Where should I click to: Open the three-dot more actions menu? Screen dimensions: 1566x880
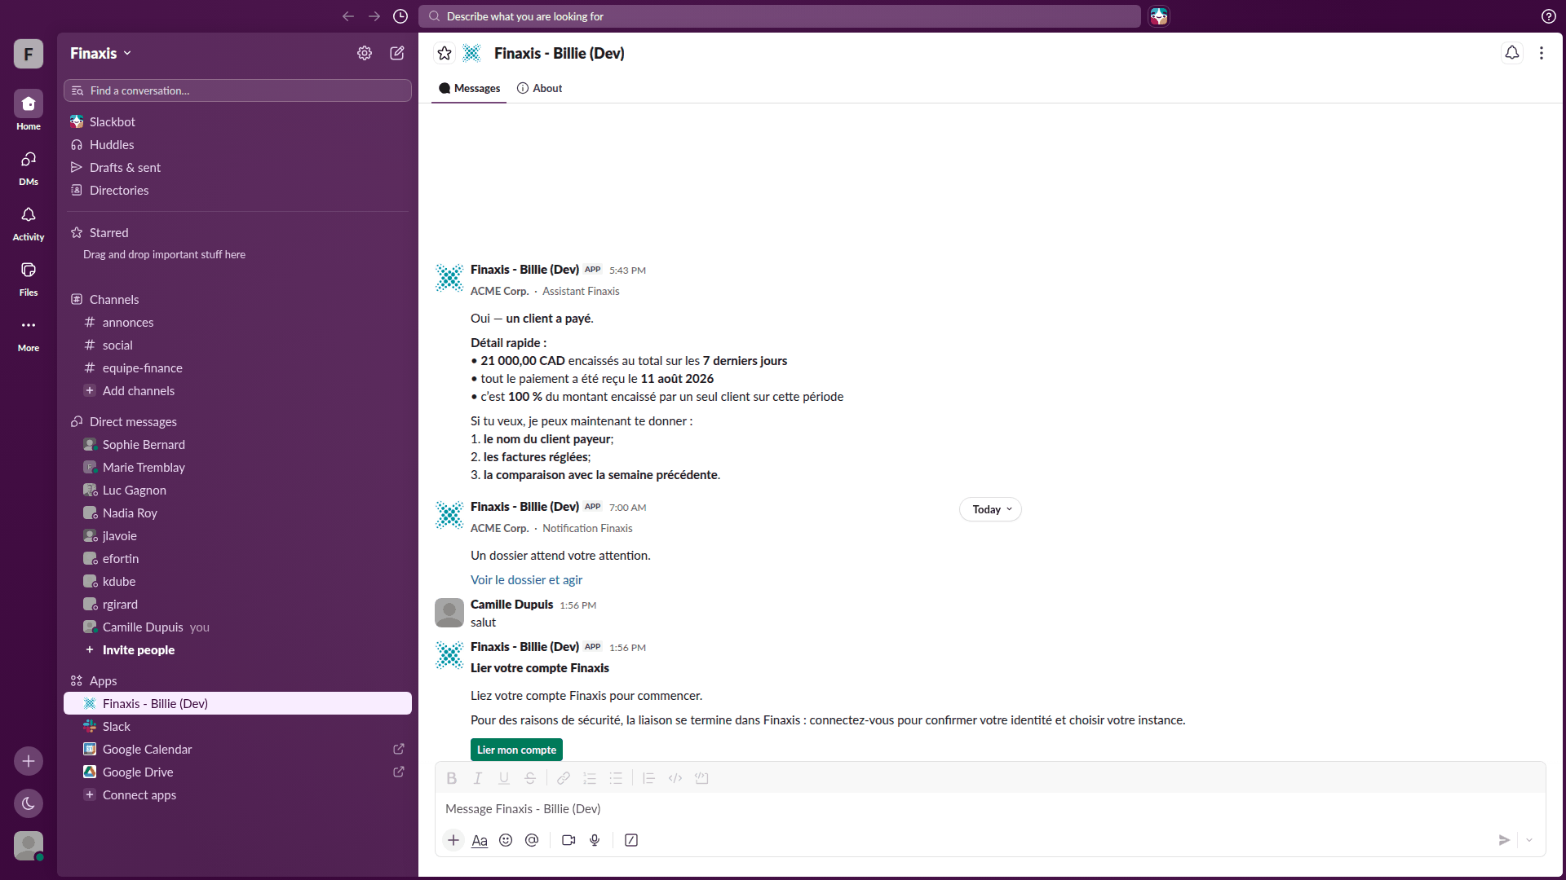pyautogui.click(x=1542, y=53)
